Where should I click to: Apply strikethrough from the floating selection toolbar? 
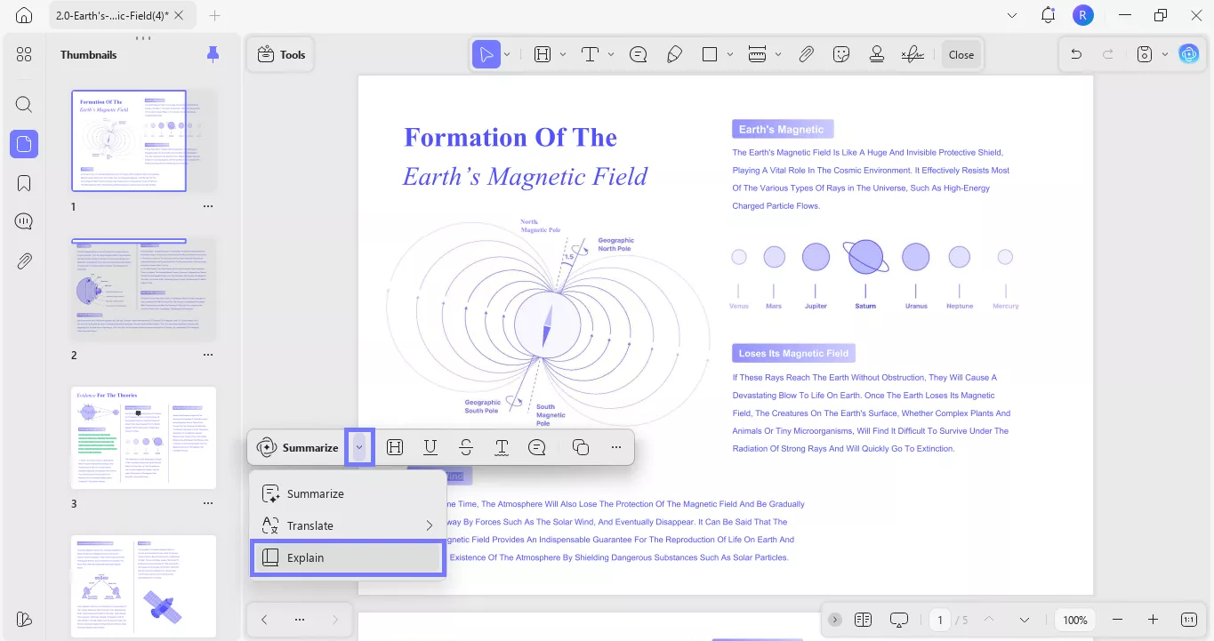pos(466,447)
